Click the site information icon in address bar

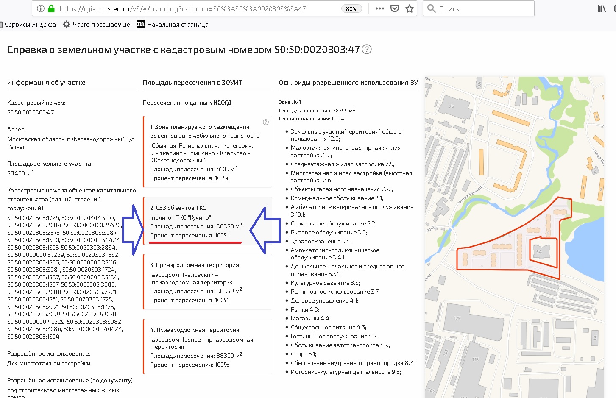41,8
